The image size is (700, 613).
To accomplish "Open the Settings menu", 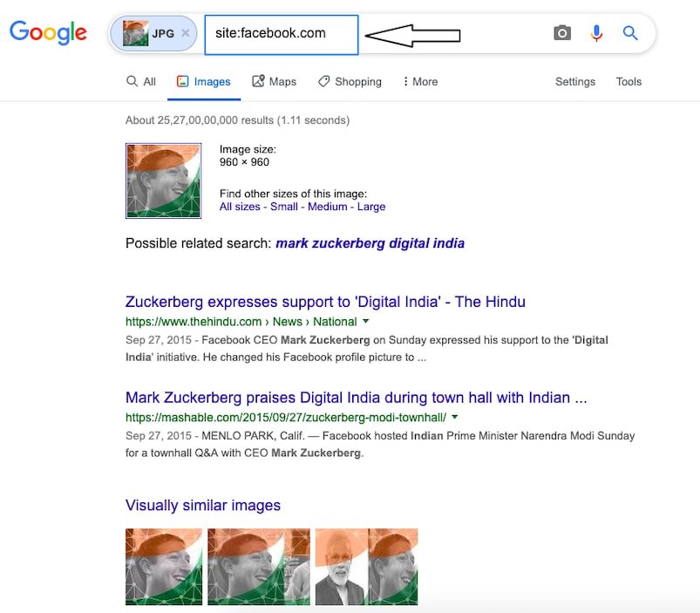I will 574,81.
